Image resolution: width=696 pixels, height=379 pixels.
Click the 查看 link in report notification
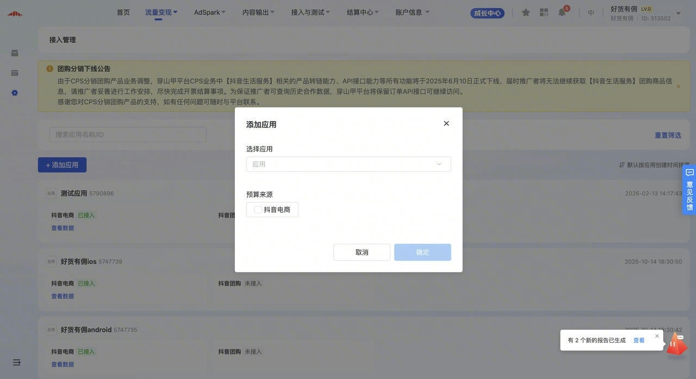tap(639, 340)
